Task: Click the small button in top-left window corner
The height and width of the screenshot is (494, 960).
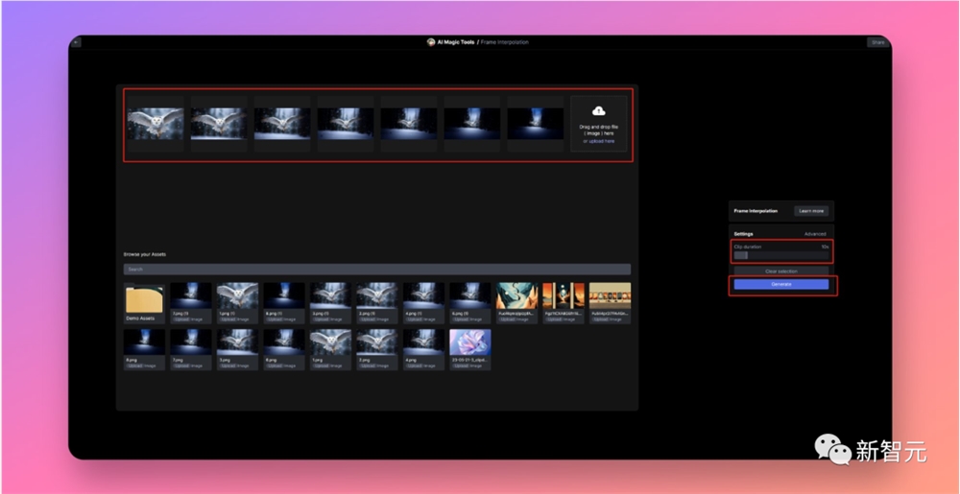Action: pyautogui.click(x=76, y=42)
